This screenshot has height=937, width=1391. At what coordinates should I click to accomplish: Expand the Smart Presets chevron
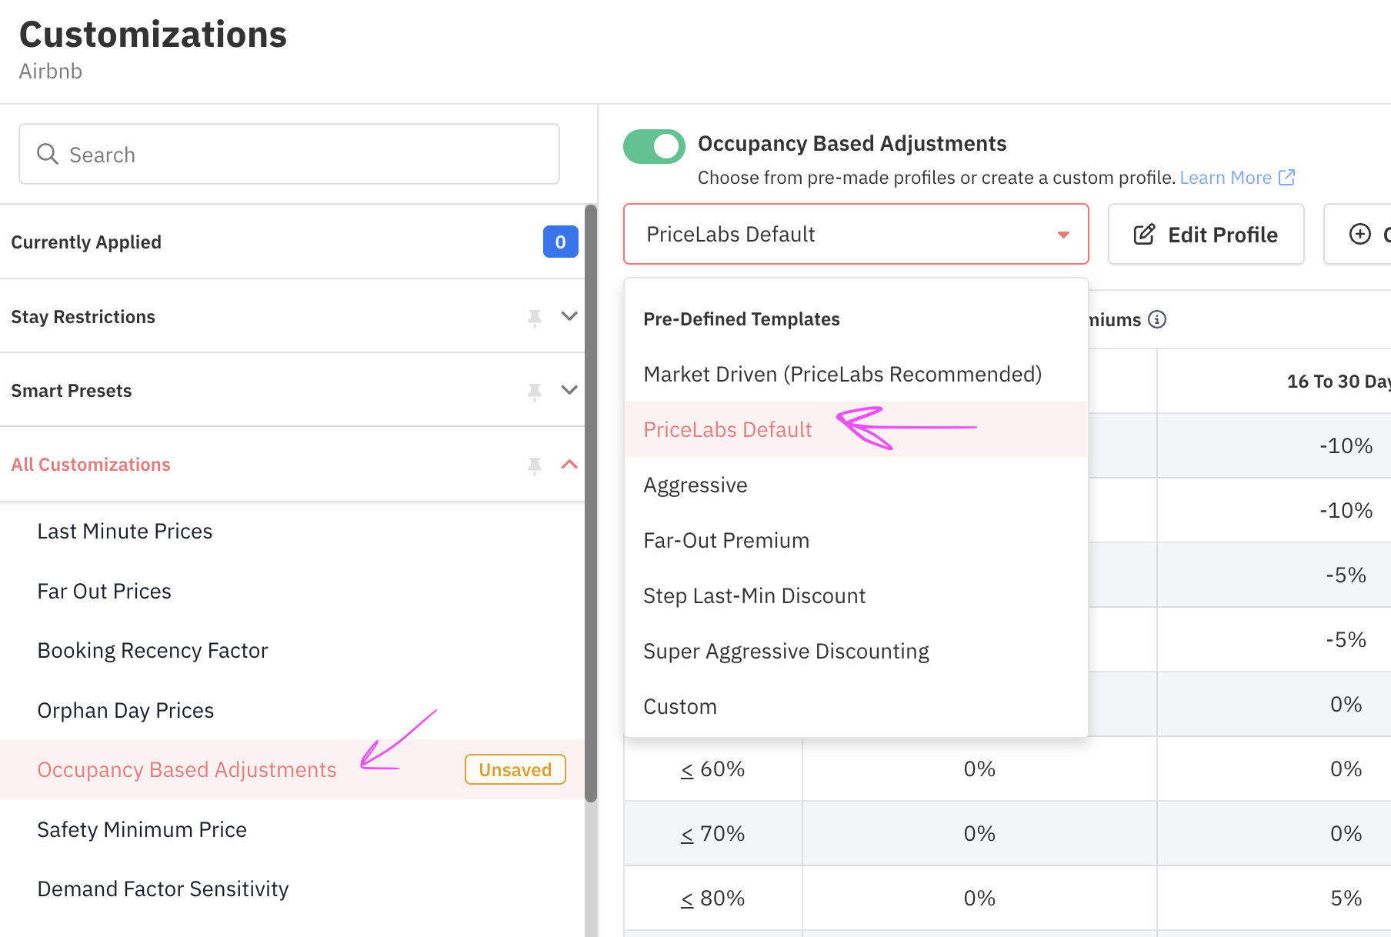[x=569, y=390]
